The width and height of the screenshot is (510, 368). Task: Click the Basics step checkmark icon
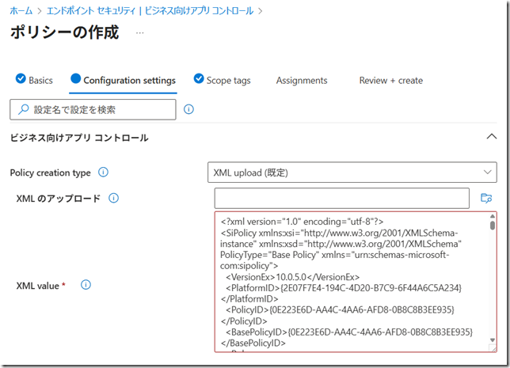coord(21,79)
